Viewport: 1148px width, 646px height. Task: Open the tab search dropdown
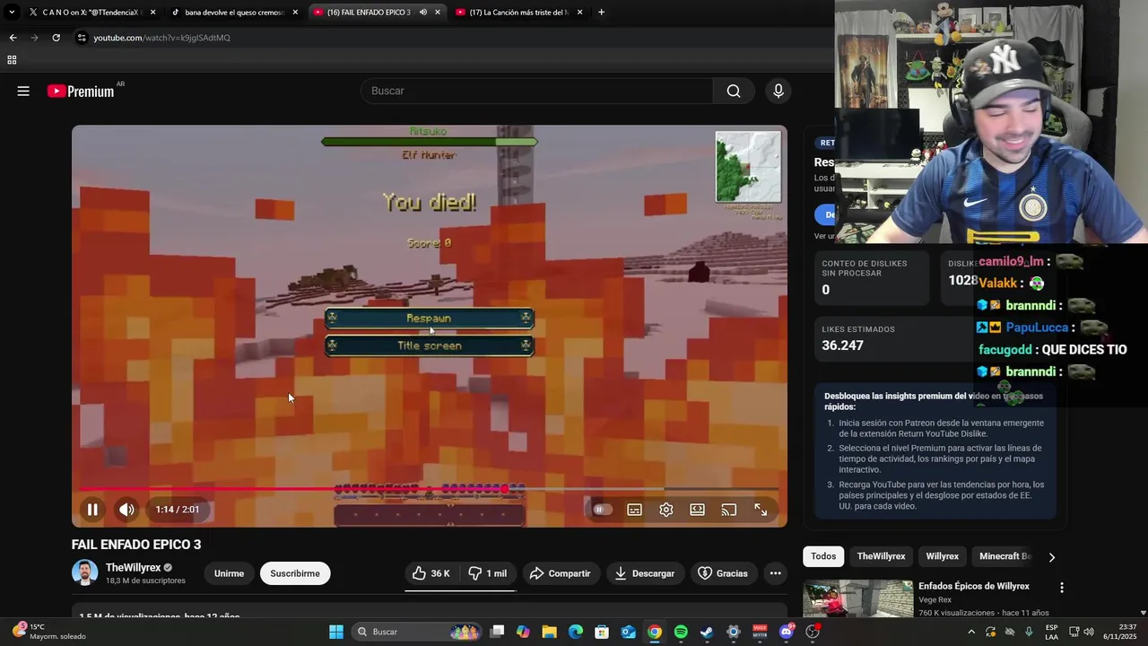(11, 13)
